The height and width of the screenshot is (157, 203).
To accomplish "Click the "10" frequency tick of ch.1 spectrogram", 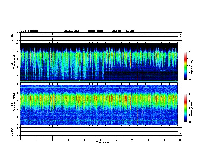I will [17, 43].
